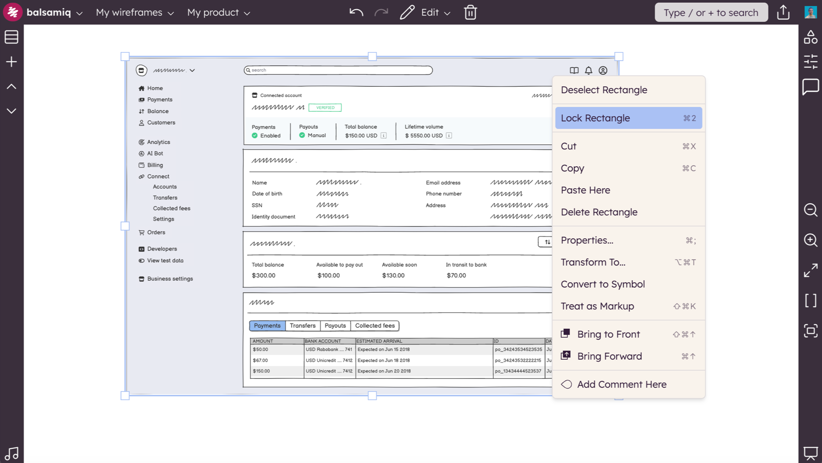
Task: Click Bring to Front option
Action: coord(608,334)
